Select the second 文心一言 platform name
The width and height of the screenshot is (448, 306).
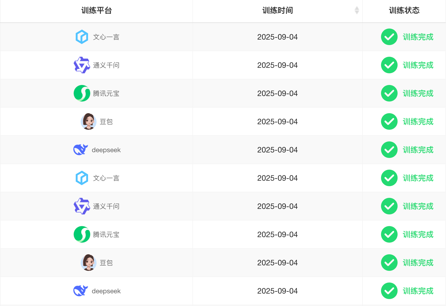(106, 178)
